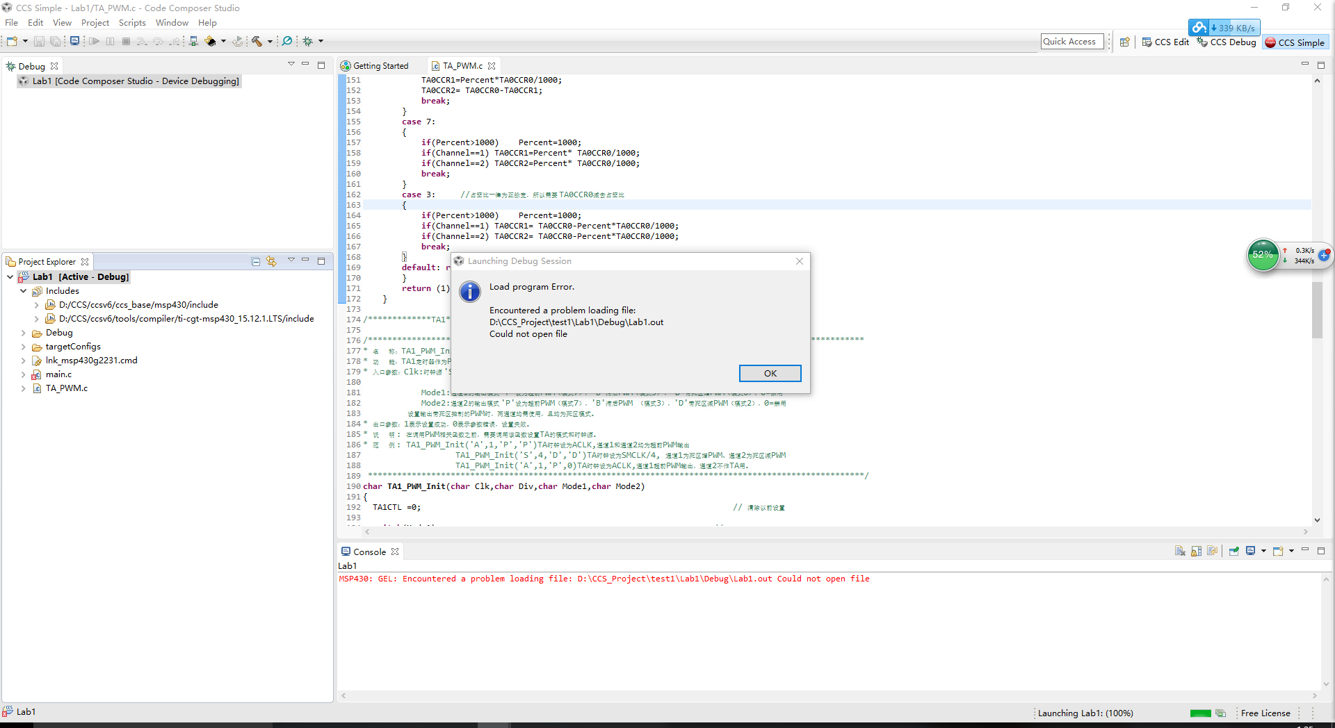The image size is (1335, 728).
Task: Open the Load Program dropdown arrow
Action: click(x=223, y=42)
